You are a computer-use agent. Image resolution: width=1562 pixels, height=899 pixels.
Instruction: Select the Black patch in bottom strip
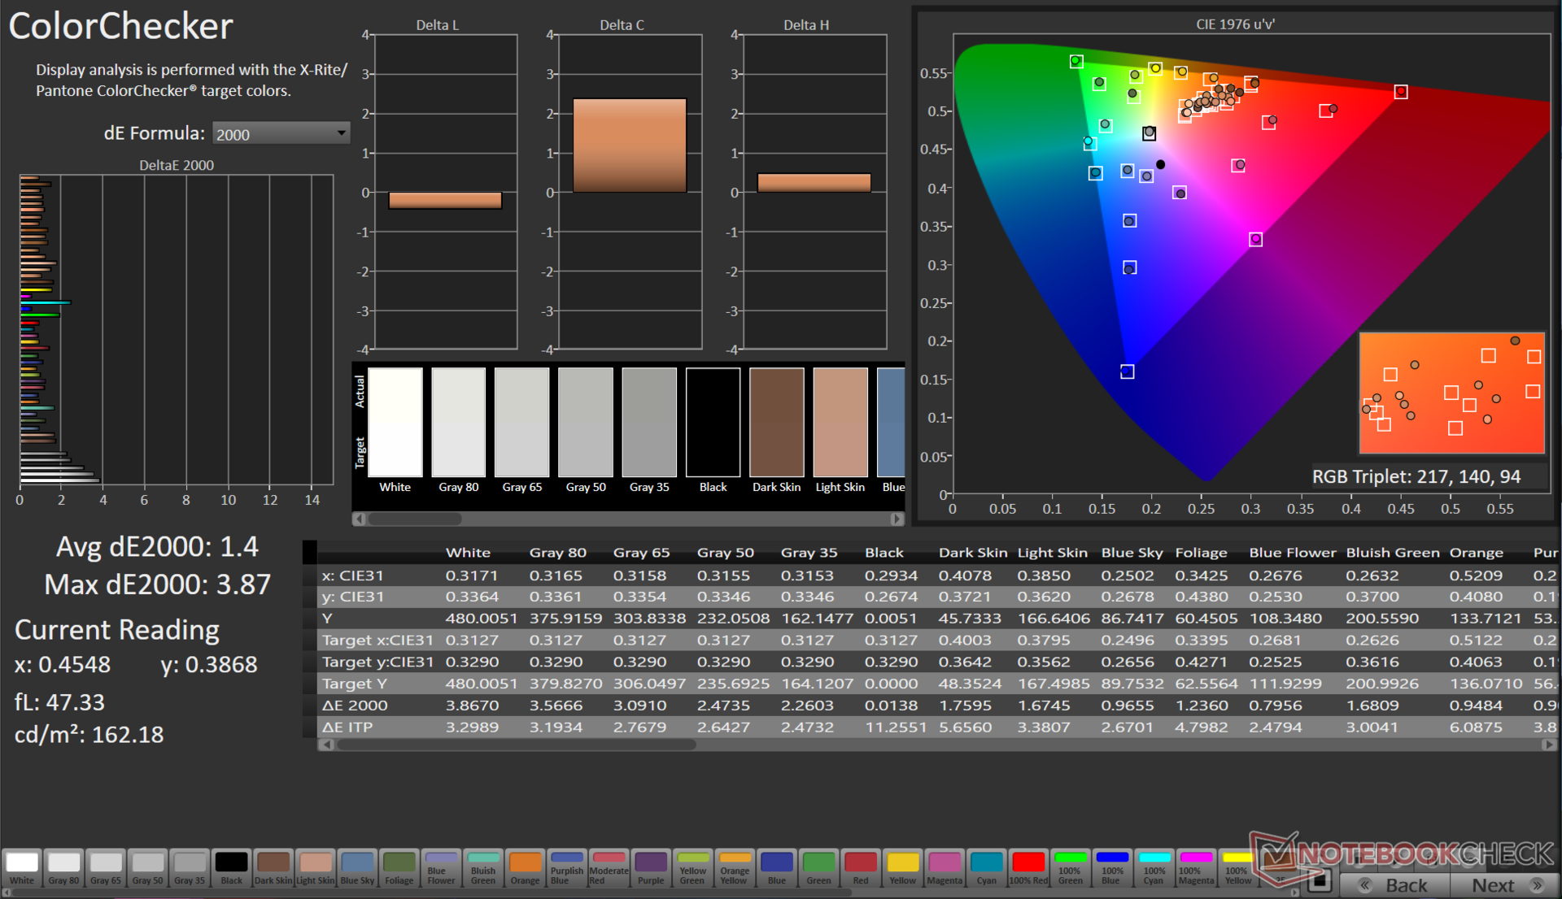point(231,868)
